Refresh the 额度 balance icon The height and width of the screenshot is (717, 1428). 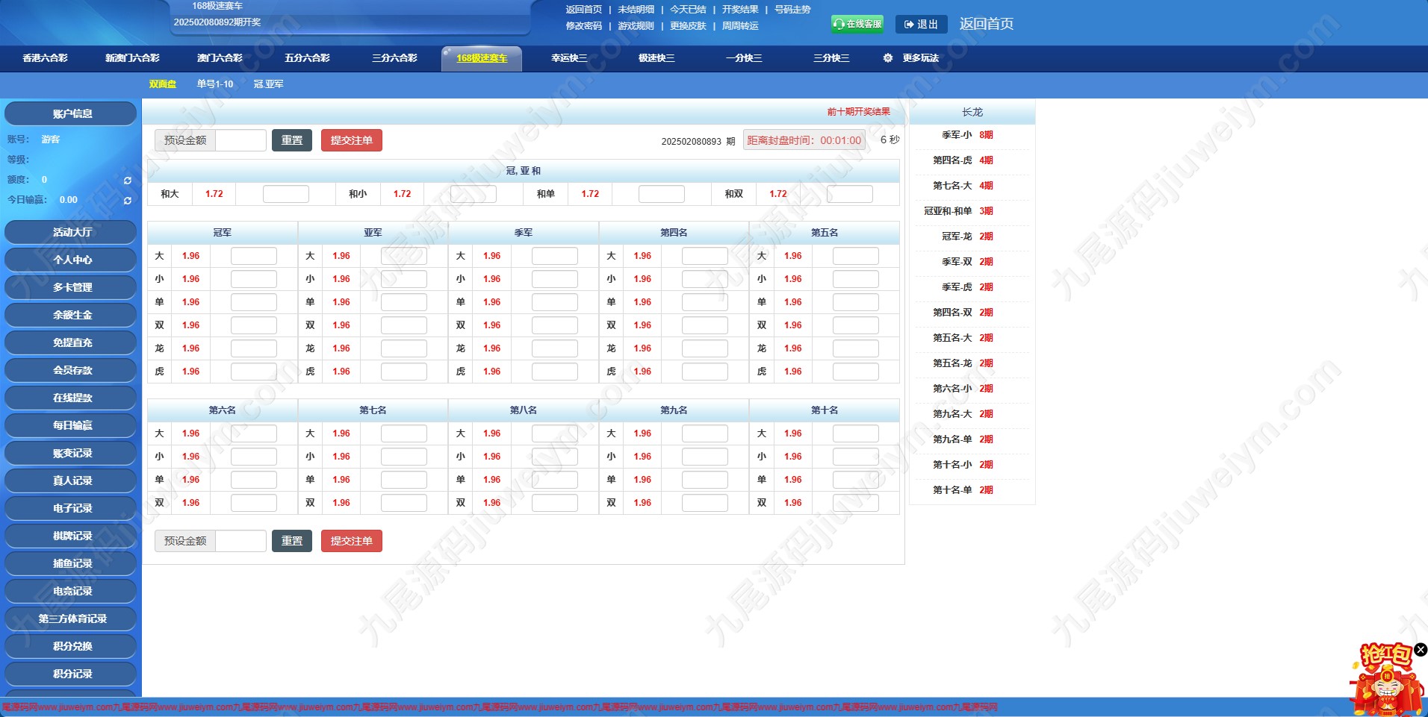(x=128, y=181)
